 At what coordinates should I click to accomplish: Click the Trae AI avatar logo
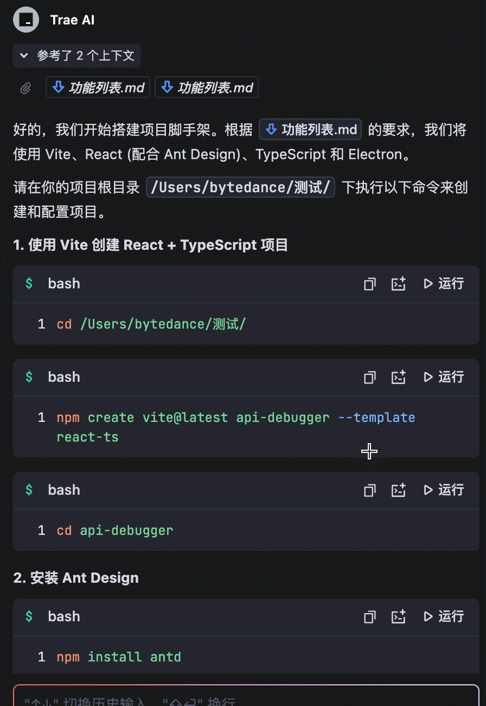[25, 19]
